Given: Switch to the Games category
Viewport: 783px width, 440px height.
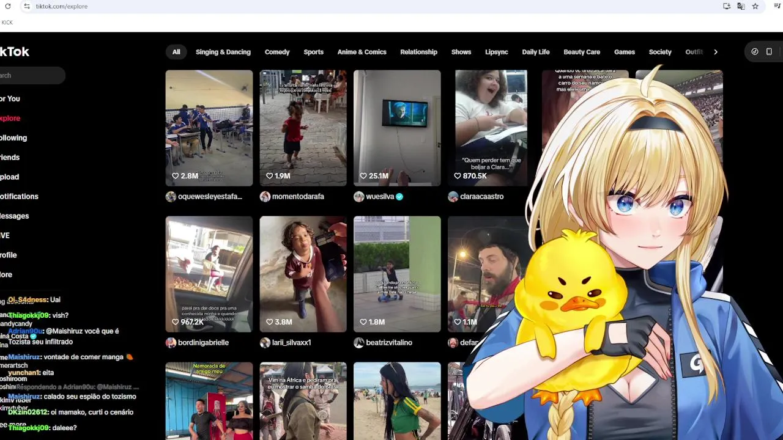Looking at the screenshot, I should pos(625,52).
